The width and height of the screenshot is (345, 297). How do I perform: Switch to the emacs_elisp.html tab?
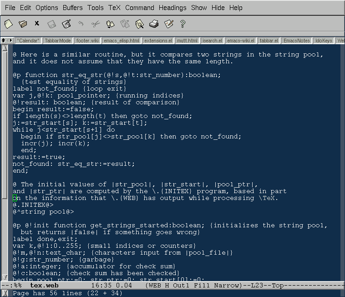pos(121,41)
